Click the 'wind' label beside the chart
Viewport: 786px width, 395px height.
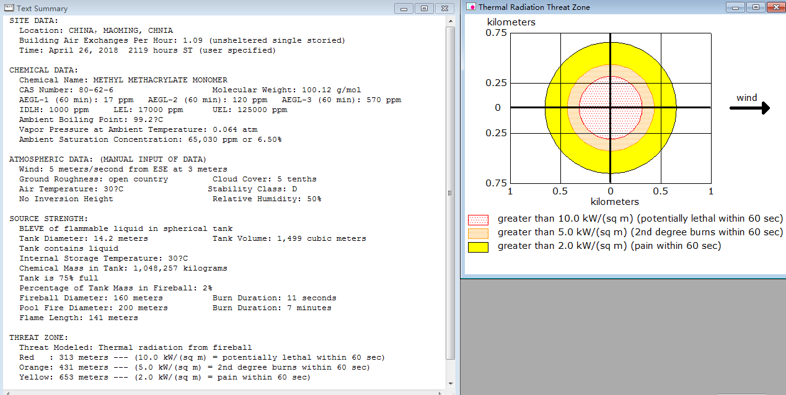coord(747,98)
